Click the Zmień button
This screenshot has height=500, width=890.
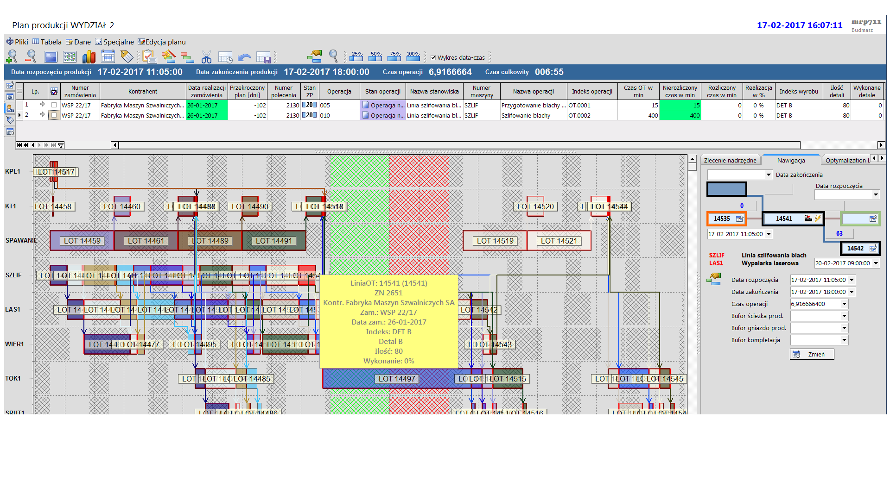click(812, 354)
